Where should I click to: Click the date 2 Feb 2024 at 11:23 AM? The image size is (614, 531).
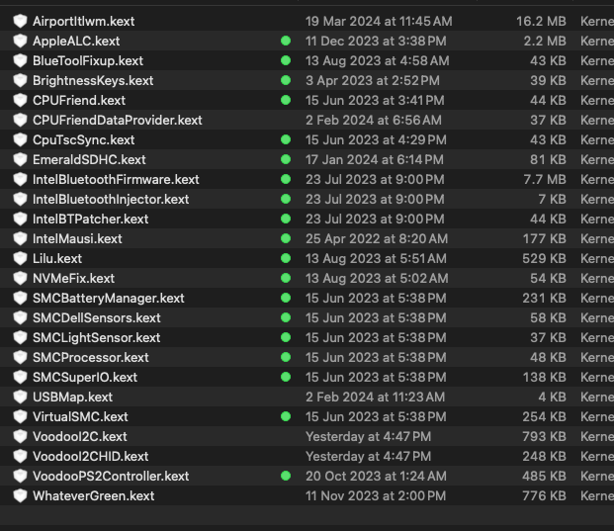(x=375, y=397)
